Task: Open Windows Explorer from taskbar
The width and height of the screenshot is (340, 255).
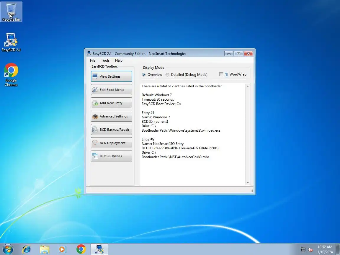Action: click(45, 249)
